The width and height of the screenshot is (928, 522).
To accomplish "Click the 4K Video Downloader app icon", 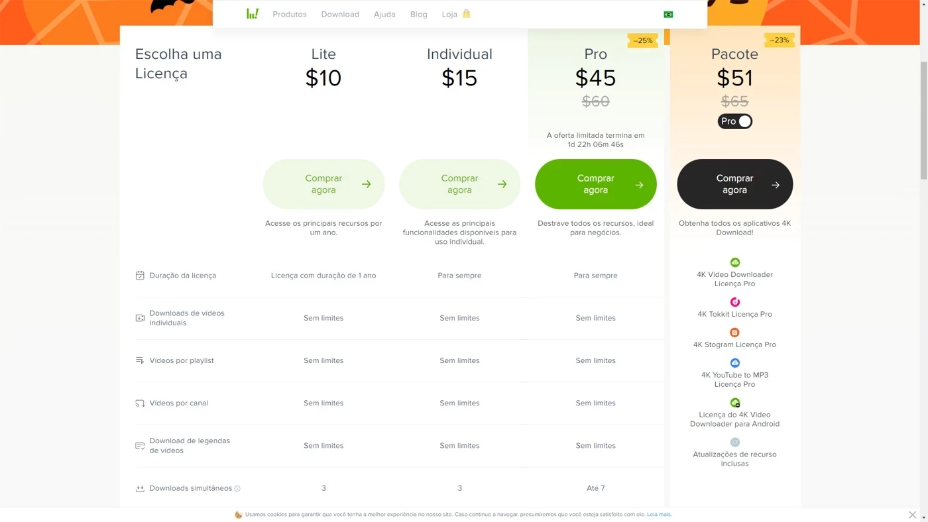I will coord(735,262).
